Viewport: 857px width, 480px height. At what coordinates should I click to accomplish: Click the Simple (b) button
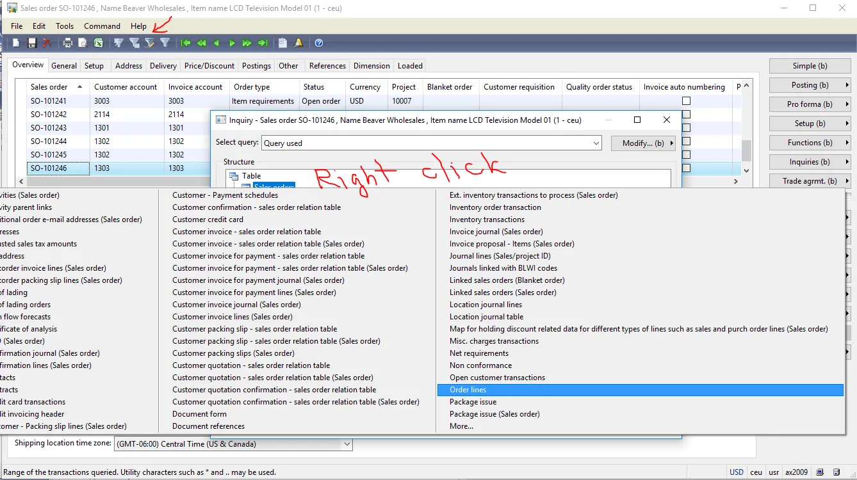[810, 66]
